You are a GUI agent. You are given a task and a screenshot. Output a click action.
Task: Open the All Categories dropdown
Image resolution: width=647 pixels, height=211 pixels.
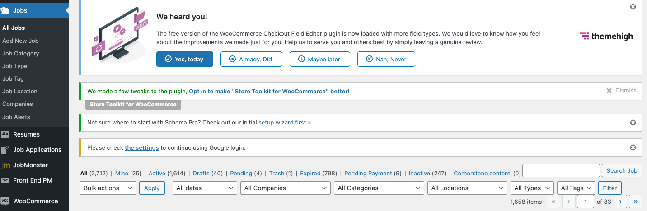click(379, 188)
